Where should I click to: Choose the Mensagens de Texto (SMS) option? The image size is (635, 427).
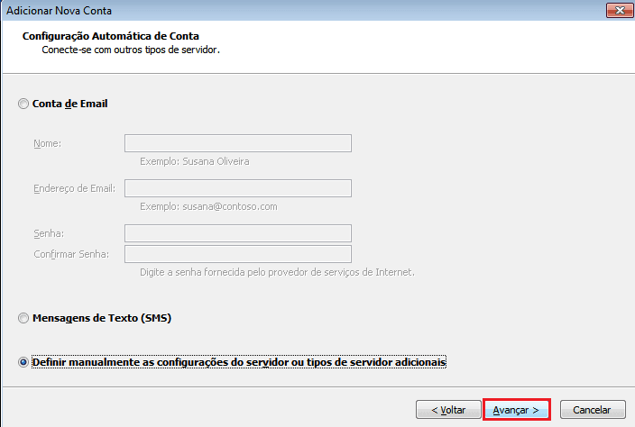pos(23,319)
